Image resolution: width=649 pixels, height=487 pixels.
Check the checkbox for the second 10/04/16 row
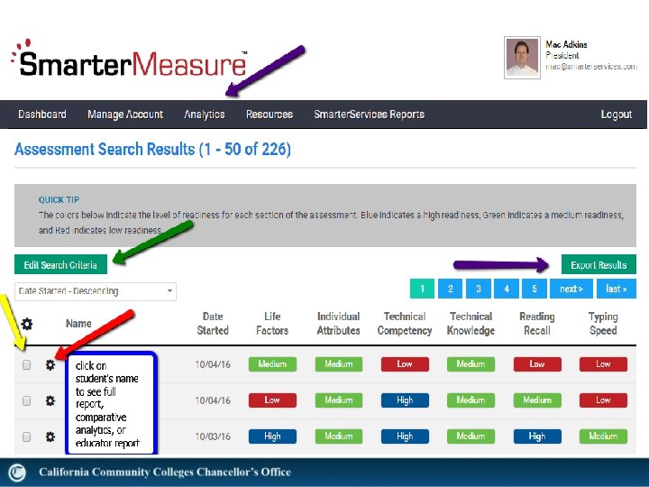click(x=26, y=400)
